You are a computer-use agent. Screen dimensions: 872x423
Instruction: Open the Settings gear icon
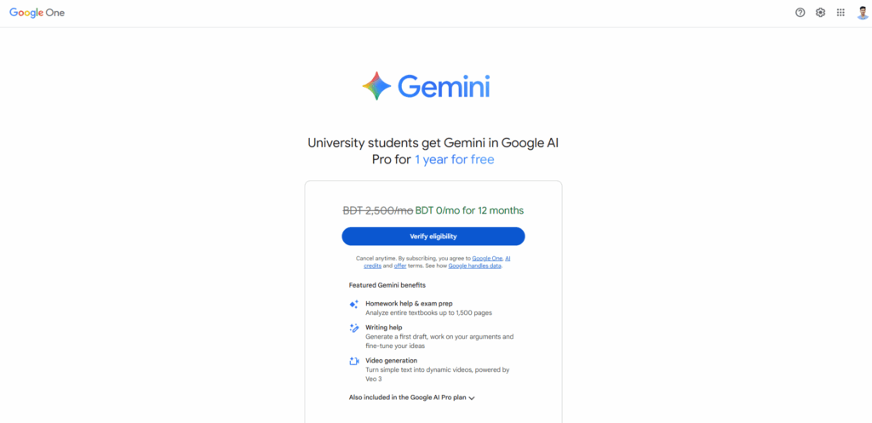click(820, 13)
